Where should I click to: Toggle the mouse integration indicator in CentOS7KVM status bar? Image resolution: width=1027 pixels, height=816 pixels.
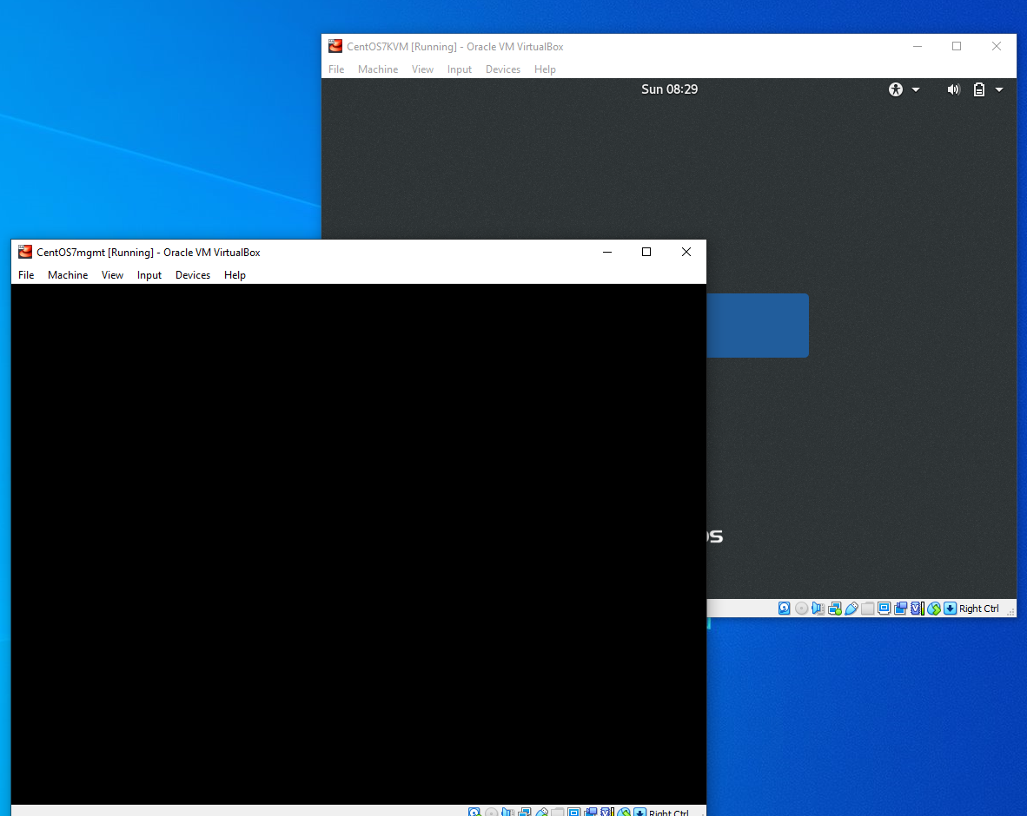click(x=934, y=609)
